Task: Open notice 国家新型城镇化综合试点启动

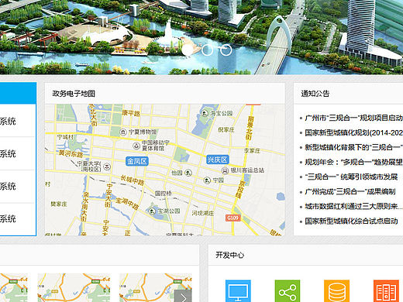Action: tap(351, 221)
